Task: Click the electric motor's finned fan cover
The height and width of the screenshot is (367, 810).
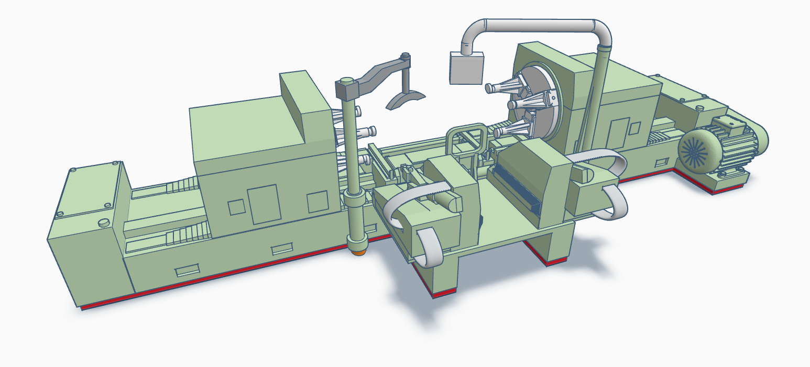Action: pos(696,149)
